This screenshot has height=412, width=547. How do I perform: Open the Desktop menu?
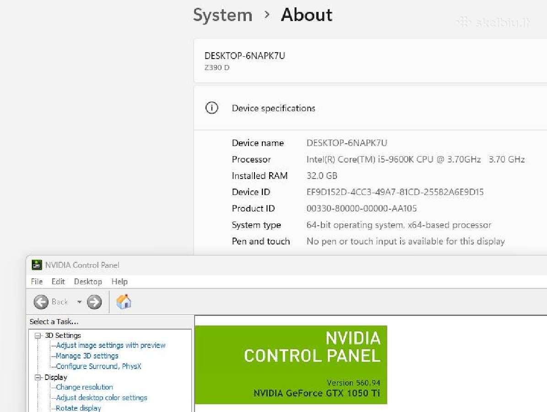pyautogui.click(x=88, y=282)
